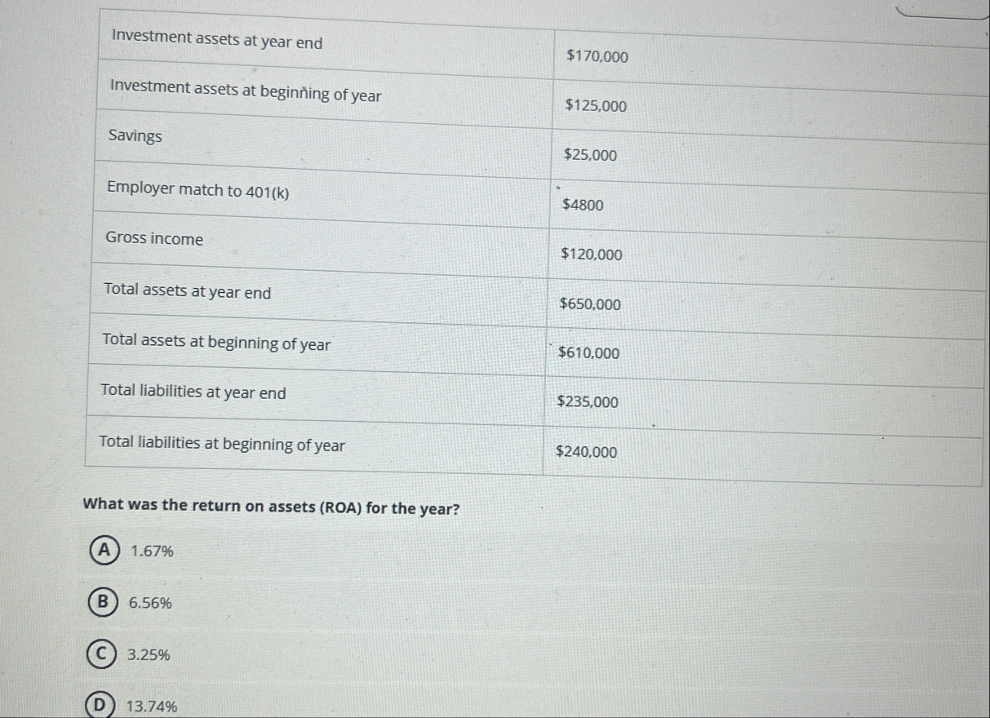Click the $650,000 value cell
The image size is (990, 718).
click(x=589, y=304)
